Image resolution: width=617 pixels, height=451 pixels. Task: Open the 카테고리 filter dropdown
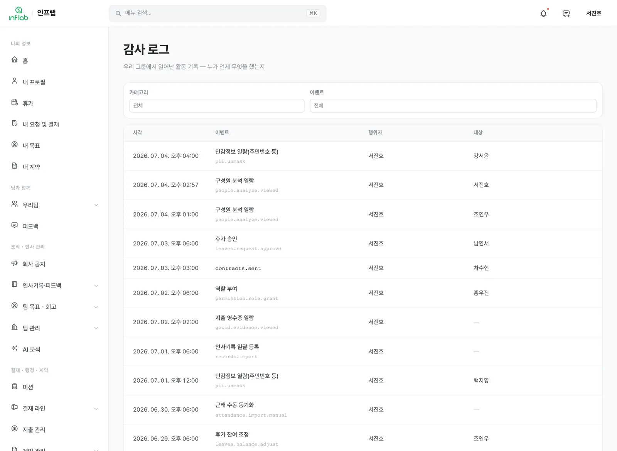217,106
